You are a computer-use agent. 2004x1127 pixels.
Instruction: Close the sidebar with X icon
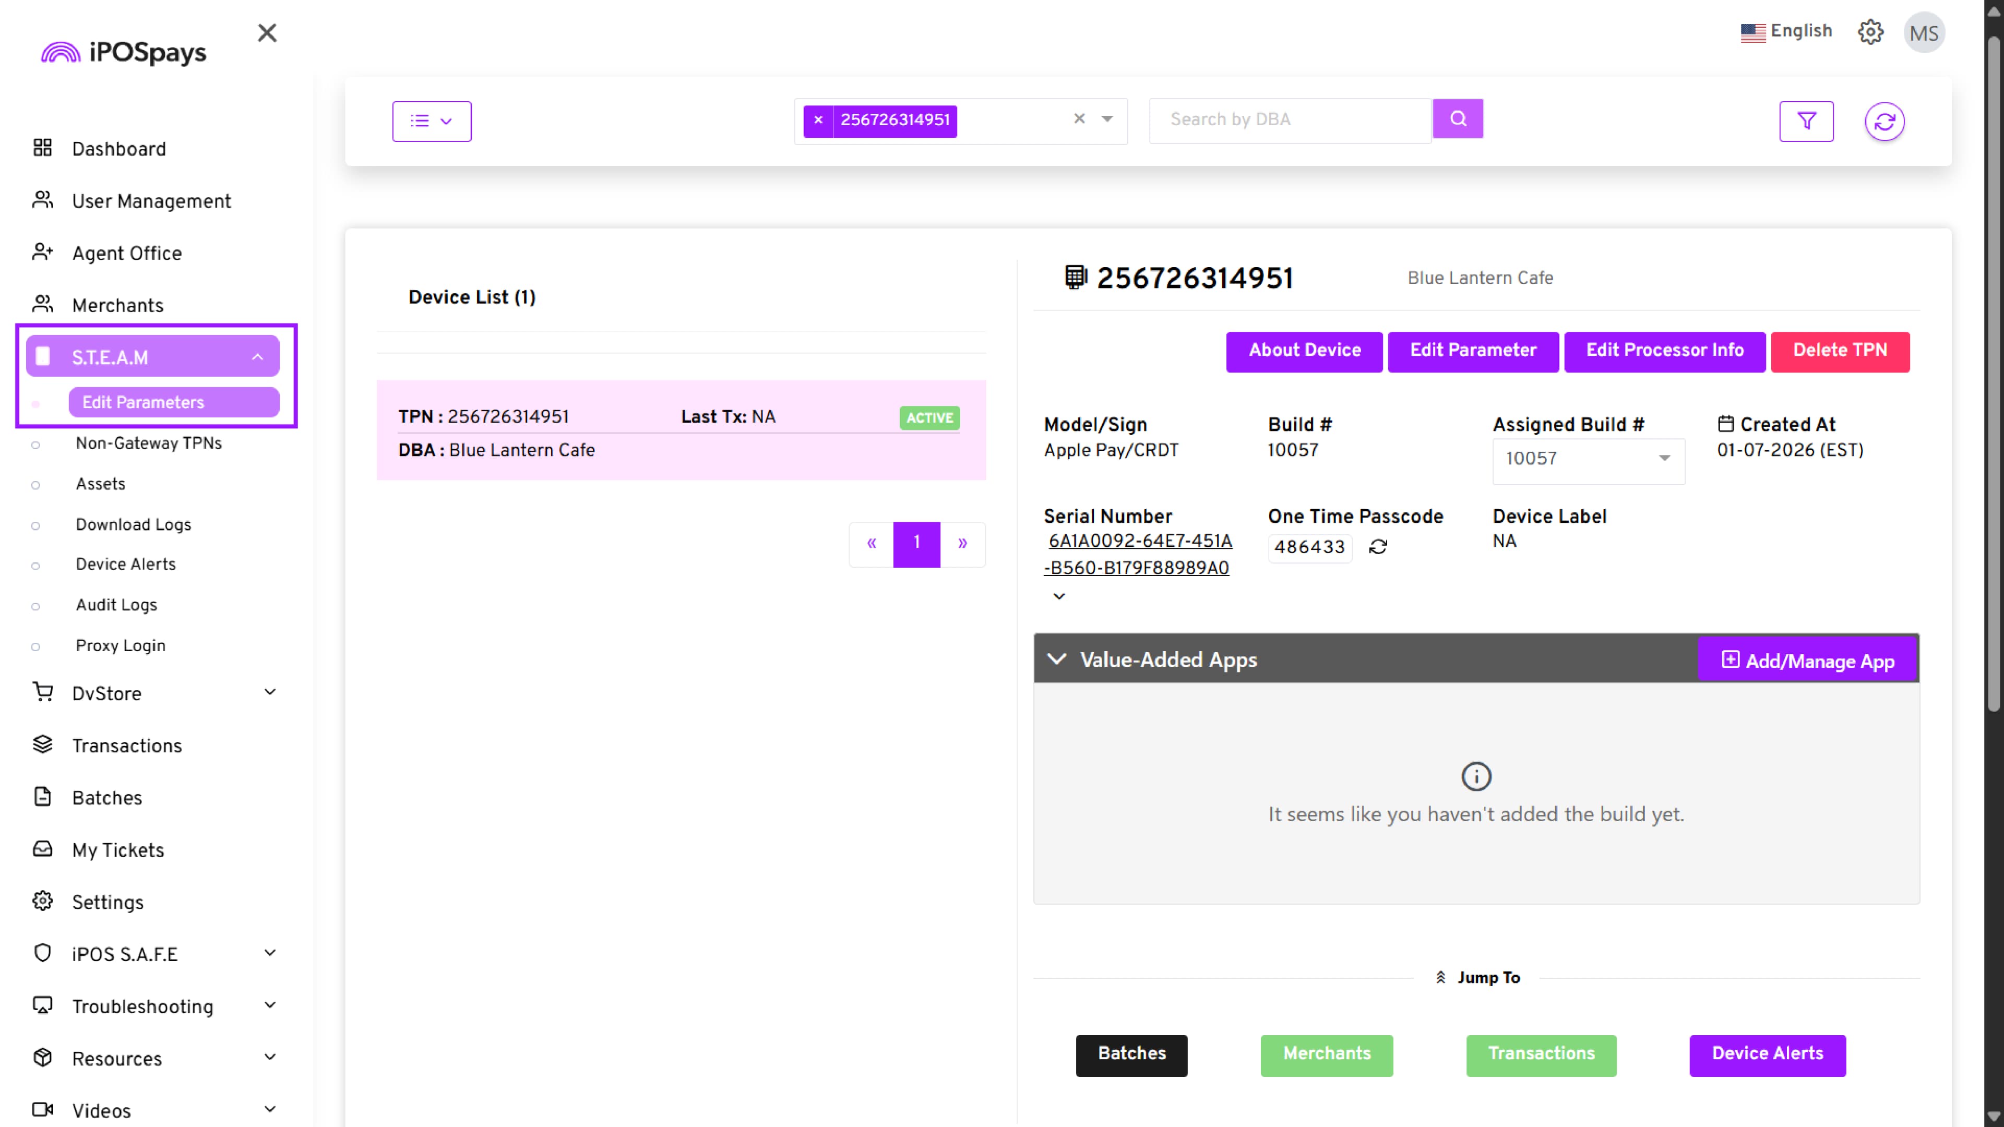point(267,33)
